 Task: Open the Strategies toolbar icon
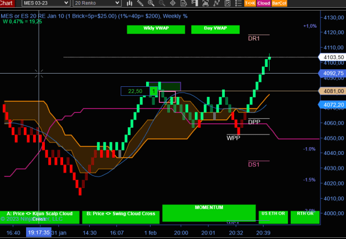tap(228, 3)
